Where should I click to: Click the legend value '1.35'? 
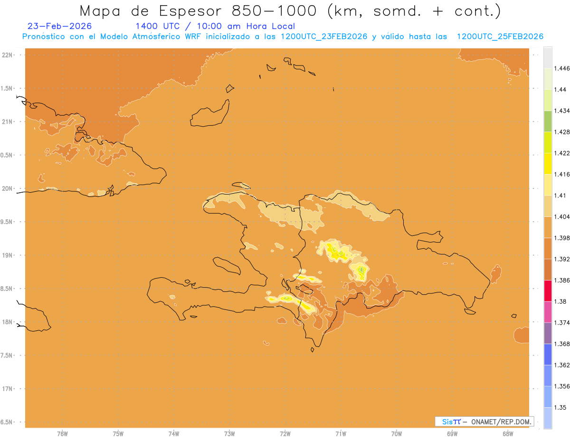pos(560,408)
